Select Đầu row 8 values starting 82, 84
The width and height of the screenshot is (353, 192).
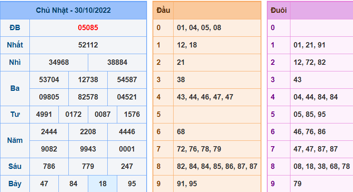[x=217, y=166]
